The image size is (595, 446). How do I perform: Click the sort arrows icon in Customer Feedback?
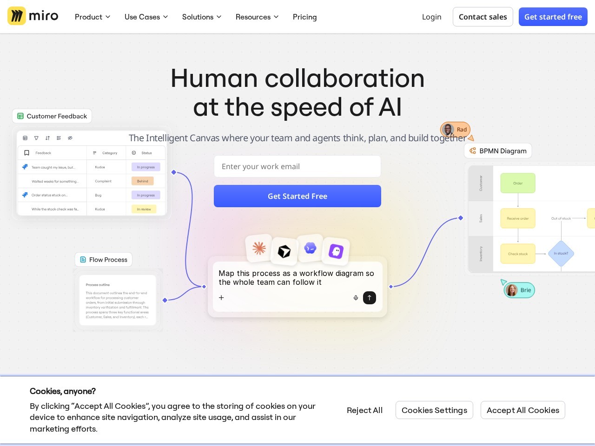[x=47, y=138]
